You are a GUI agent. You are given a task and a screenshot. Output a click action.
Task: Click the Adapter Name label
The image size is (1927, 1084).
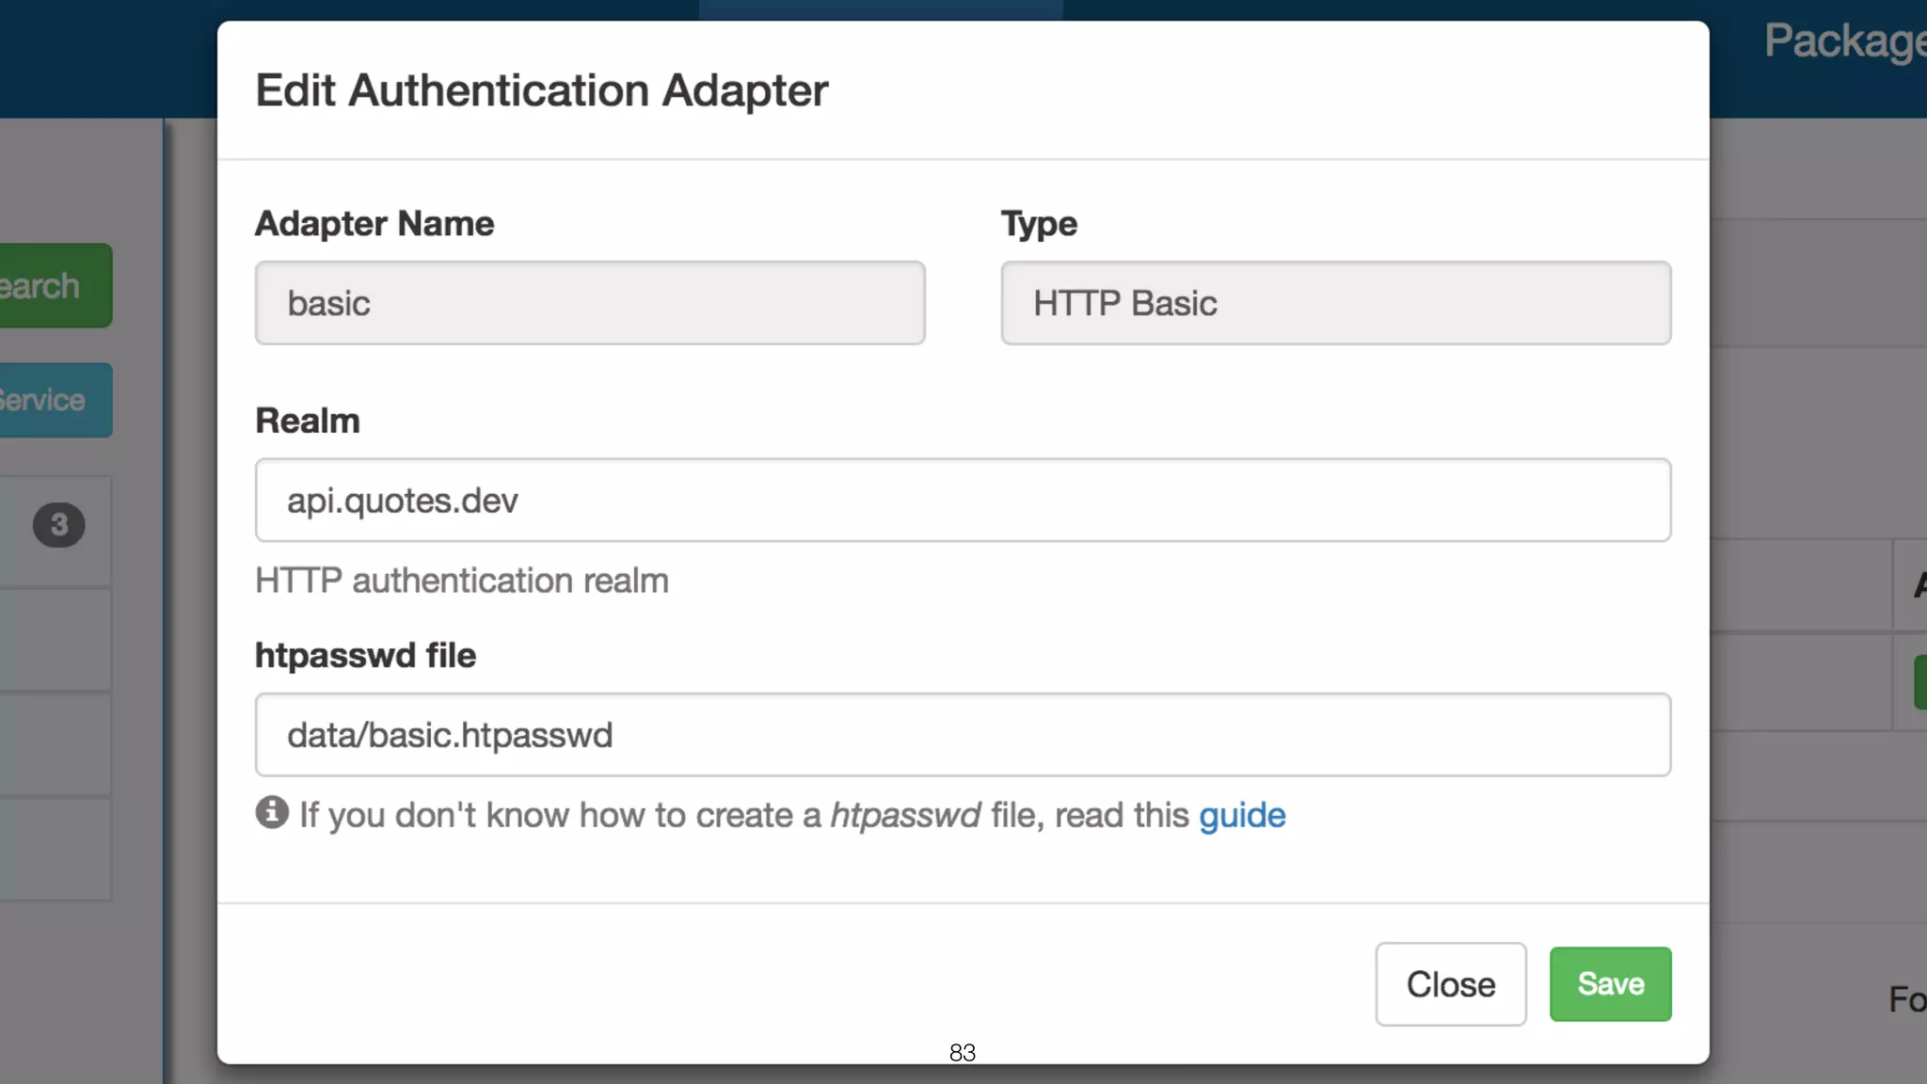(x=374, y=224)
